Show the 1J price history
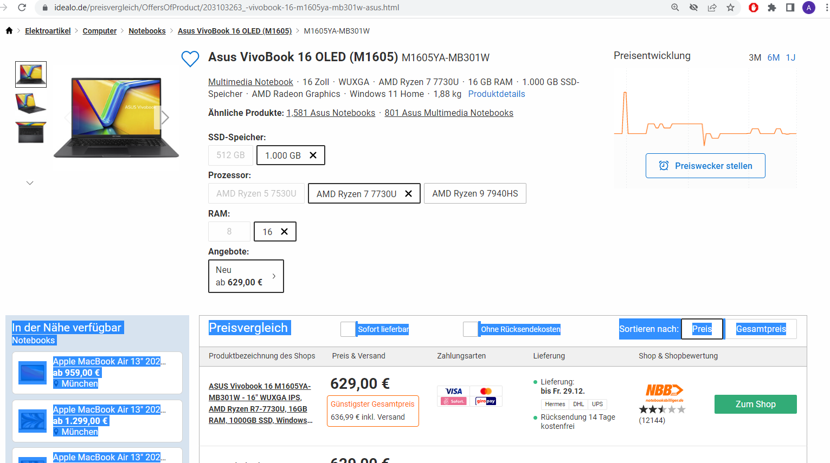830x463 pixels. (x=791, y=57)
